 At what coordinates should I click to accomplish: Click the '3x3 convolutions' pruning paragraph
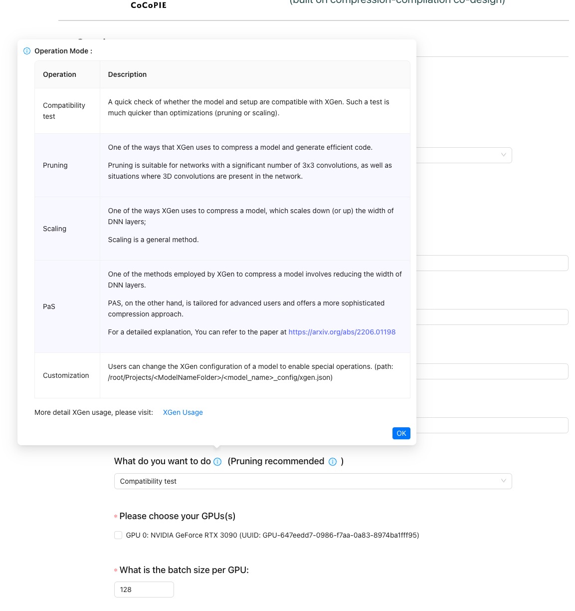(x=250, y=171)
